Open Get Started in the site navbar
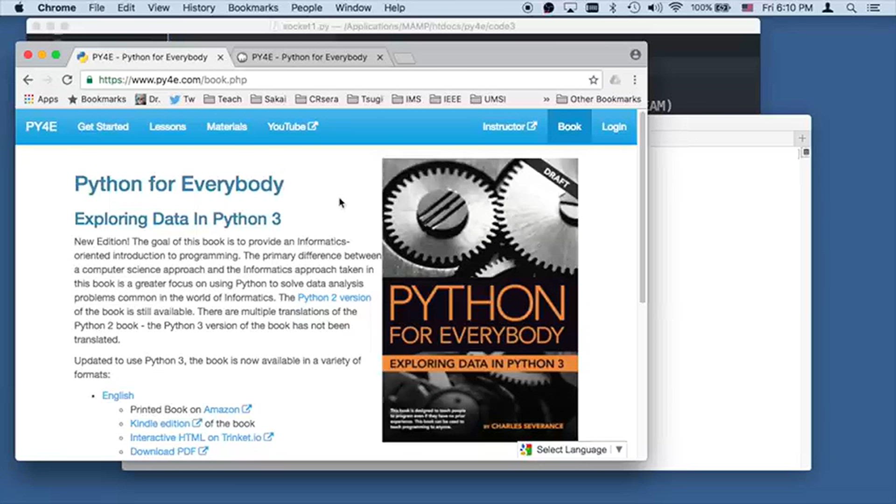Screen dimensions: 896x504 [x=103, y=127]
